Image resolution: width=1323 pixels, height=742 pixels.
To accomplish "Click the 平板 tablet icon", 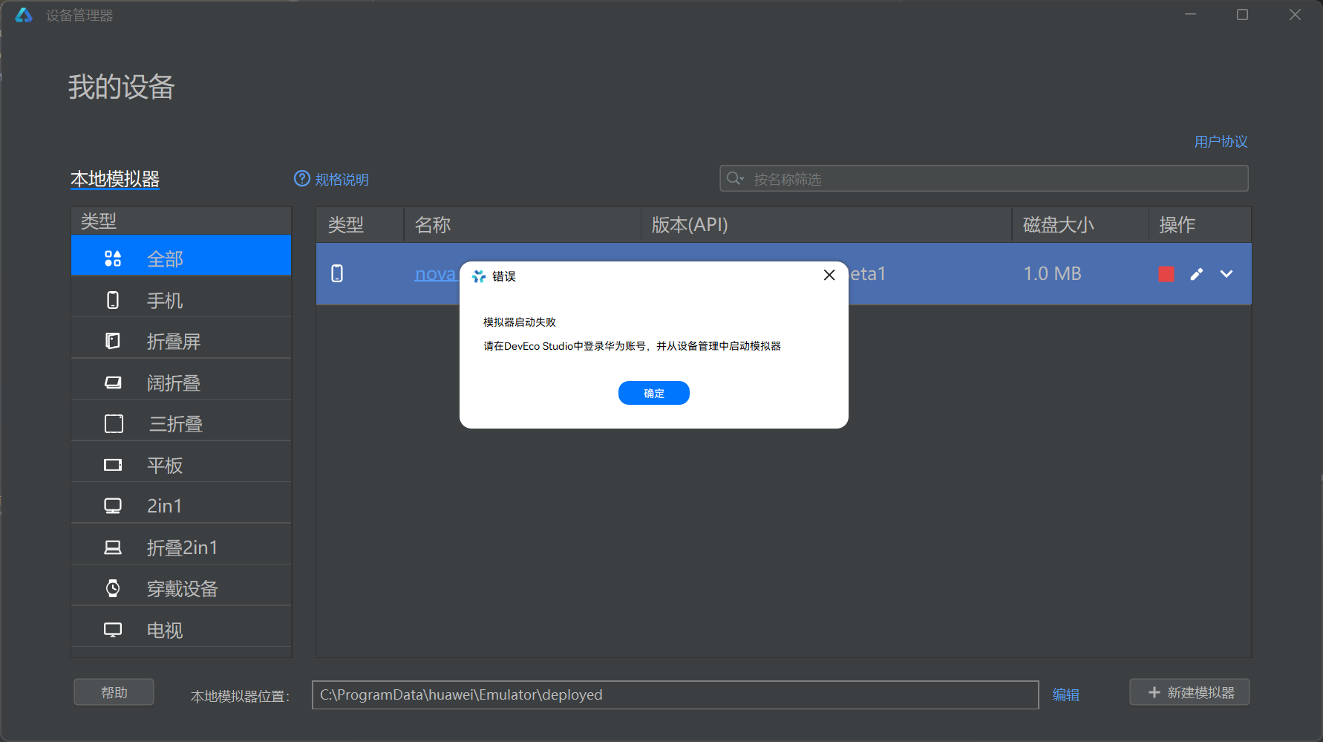I will pos(113,466).
